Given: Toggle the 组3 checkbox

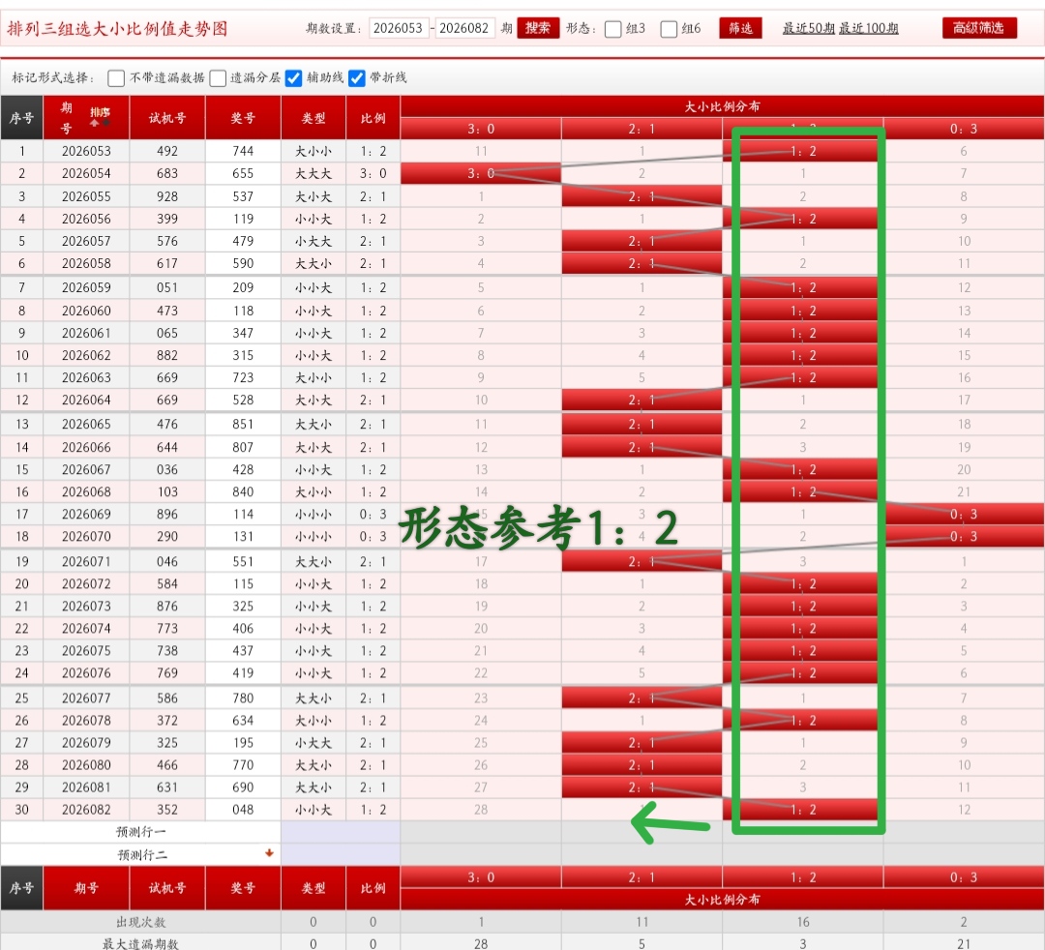Looking at the screenshot, I should pyautogui.click(x=613, y=29).
